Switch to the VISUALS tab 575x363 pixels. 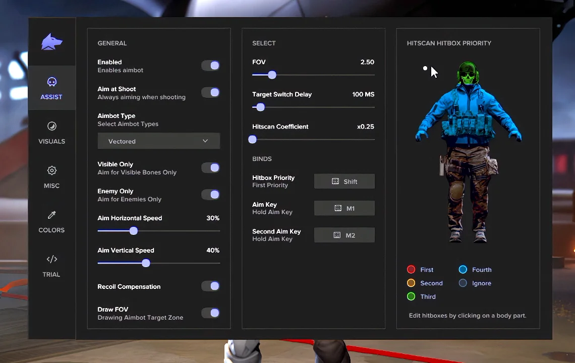(x=52, y=133)
